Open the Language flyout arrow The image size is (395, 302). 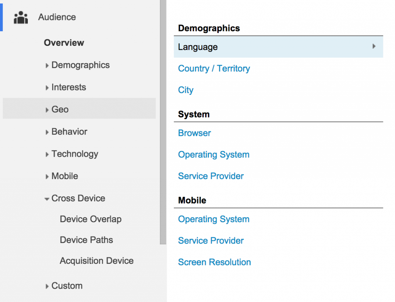coord(373,46)
